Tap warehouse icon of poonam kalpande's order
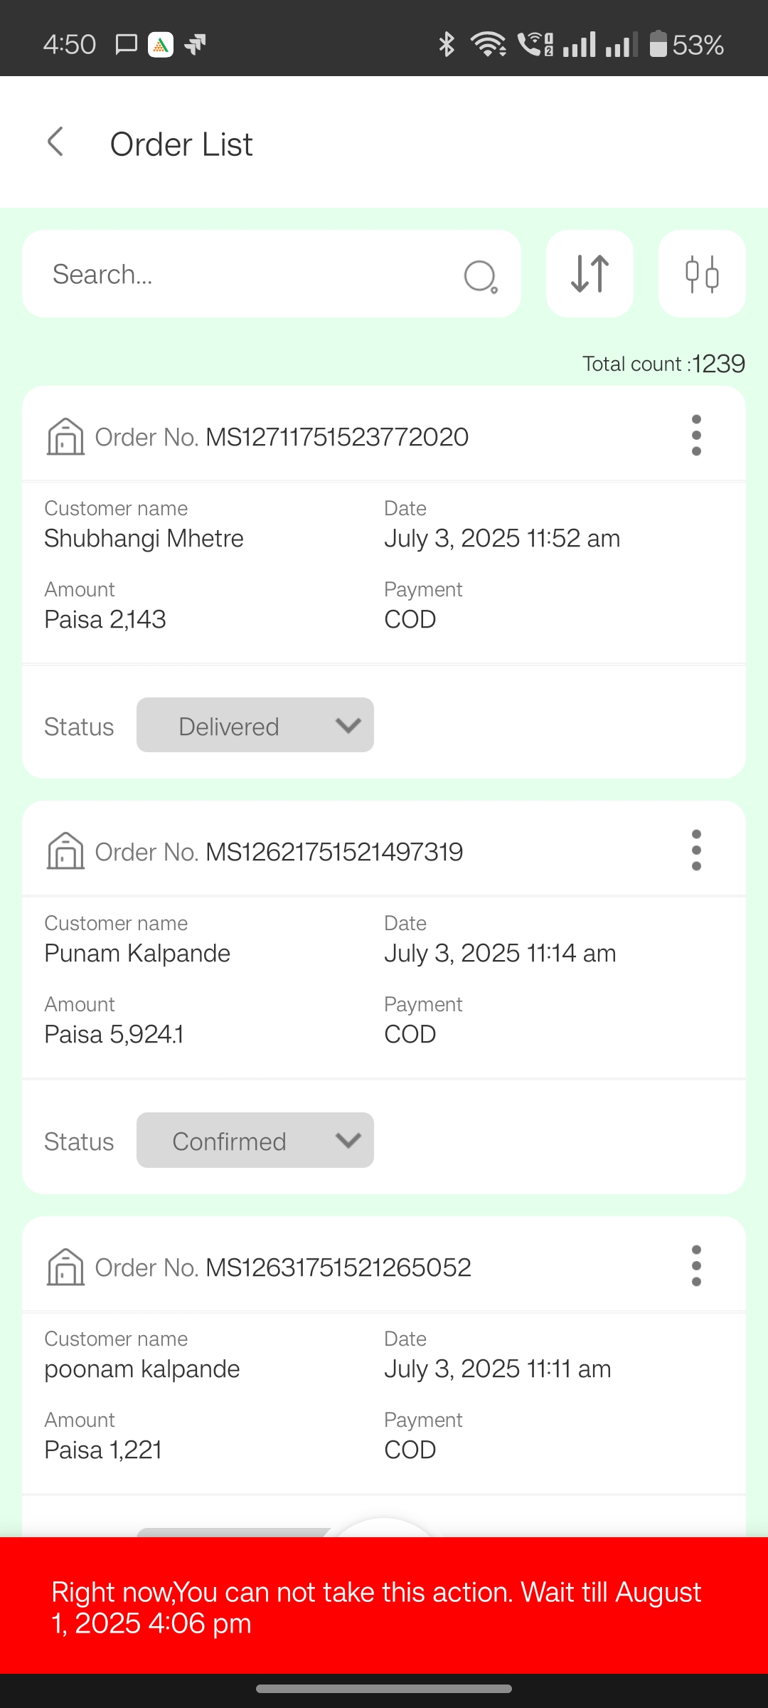This screenshot has width=768, height=1708. [x=65, y=1266]
